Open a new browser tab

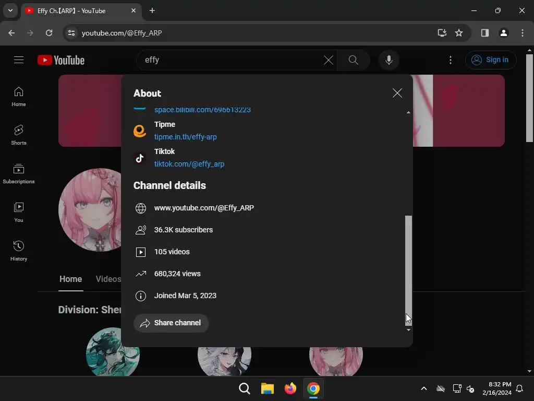coord(152,10)
